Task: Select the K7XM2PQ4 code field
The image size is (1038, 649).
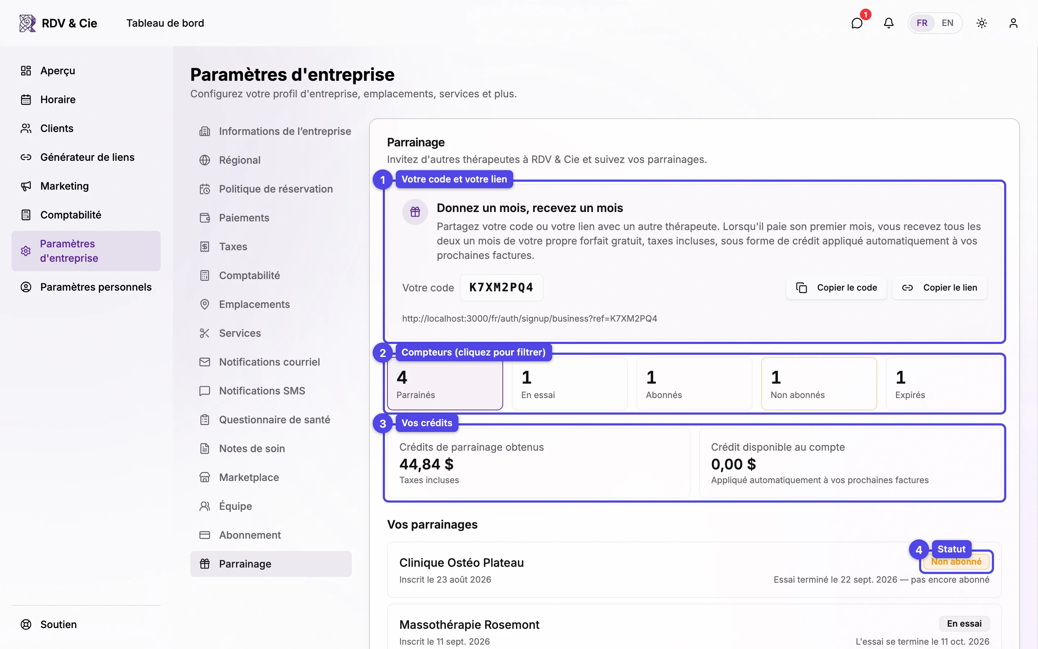Action: click(501, 288)
